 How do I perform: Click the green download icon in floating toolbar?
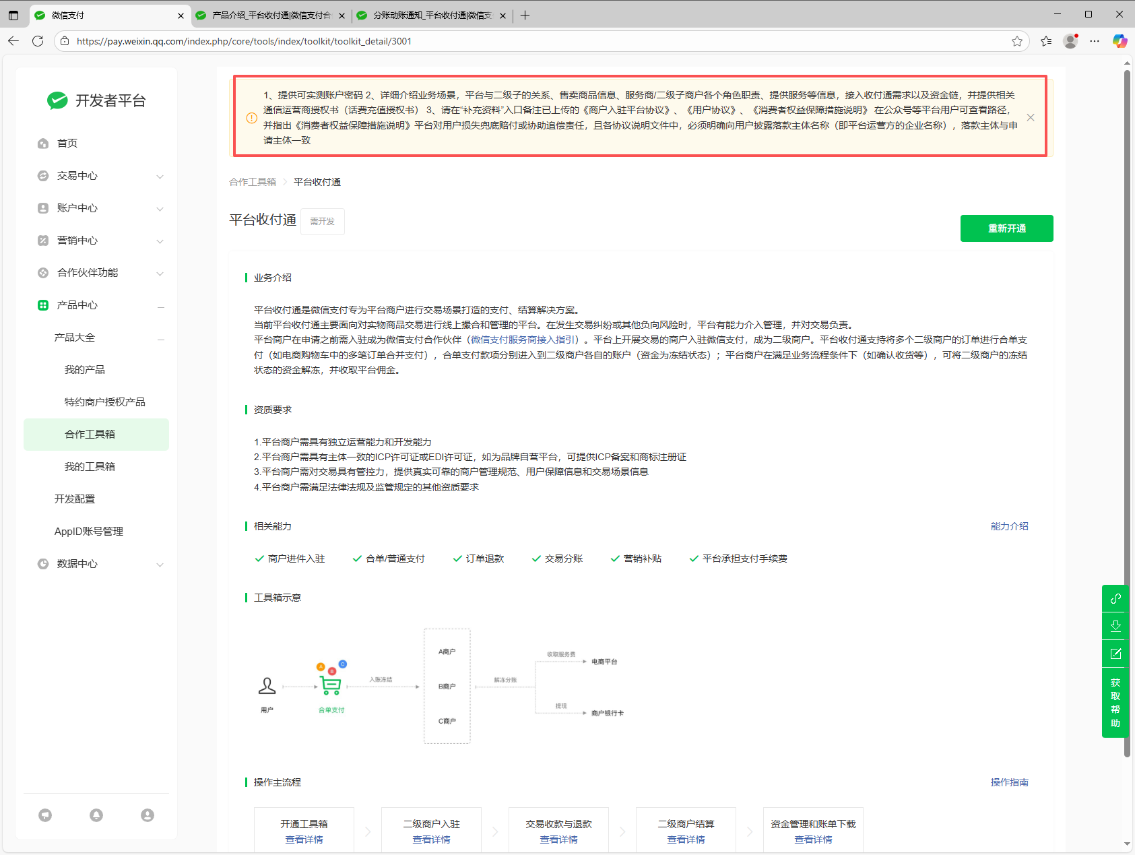[1115, 626]
